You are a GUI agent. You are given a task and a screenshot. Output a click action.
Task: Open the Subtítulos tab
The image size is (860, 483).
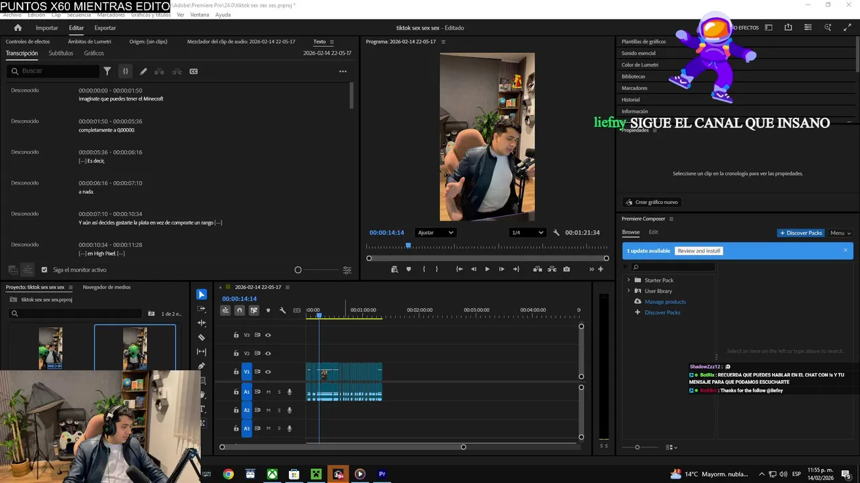60,53
